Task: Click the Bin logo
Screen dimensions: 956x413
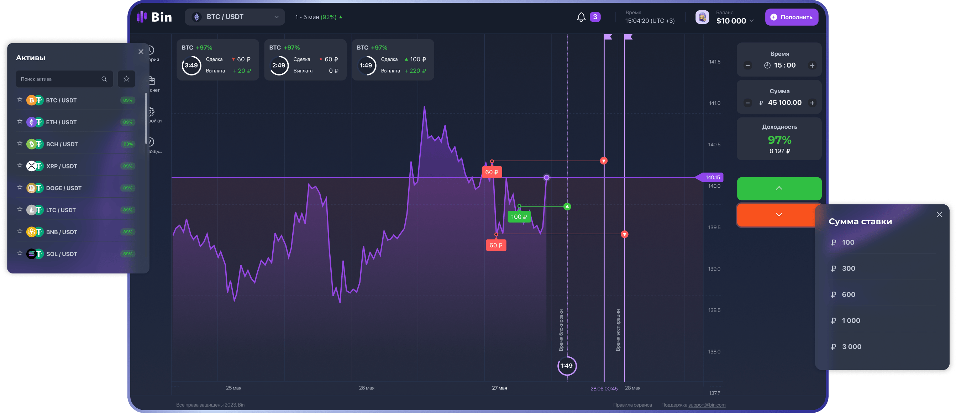Action: 154,17
